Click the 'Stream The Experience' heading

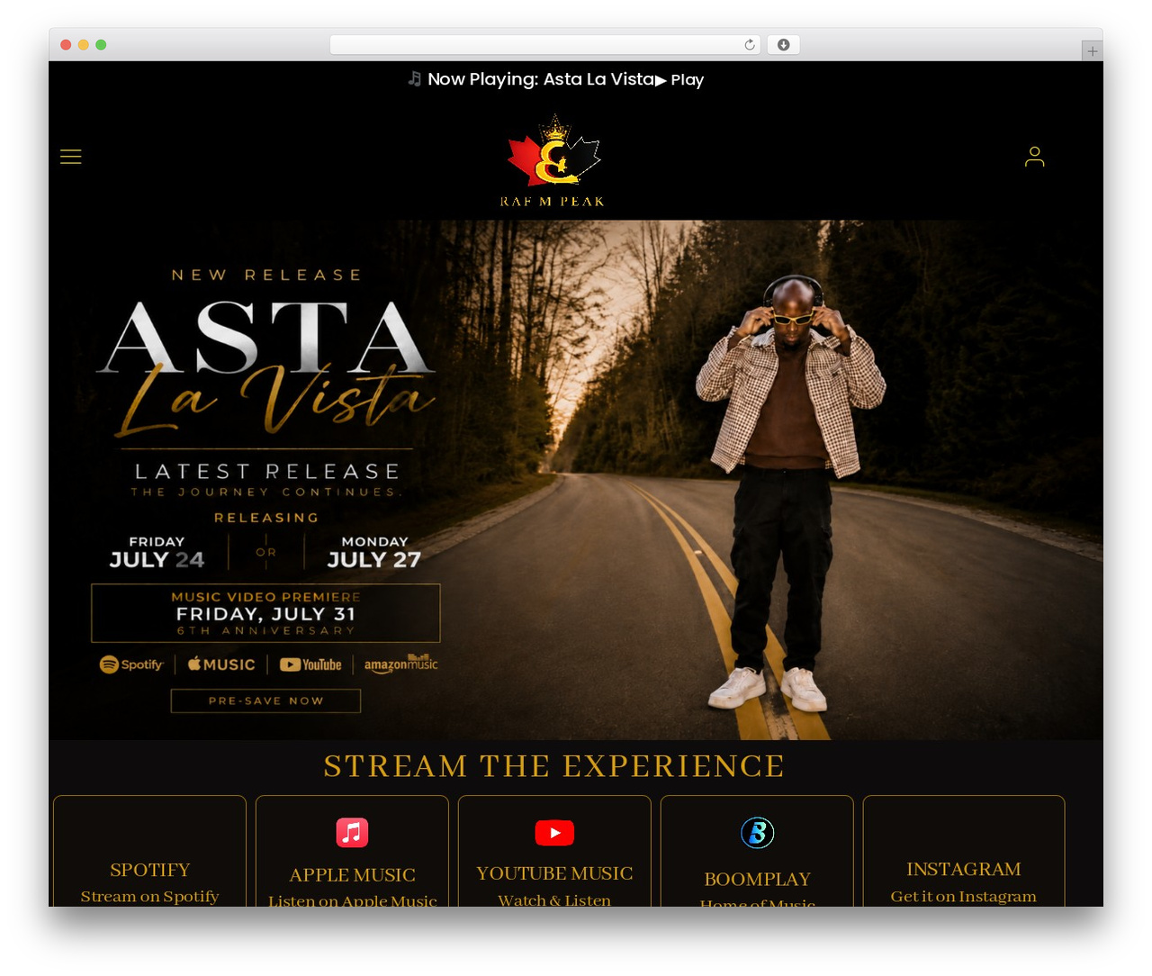pyautogui.click(x=554, y=766)
